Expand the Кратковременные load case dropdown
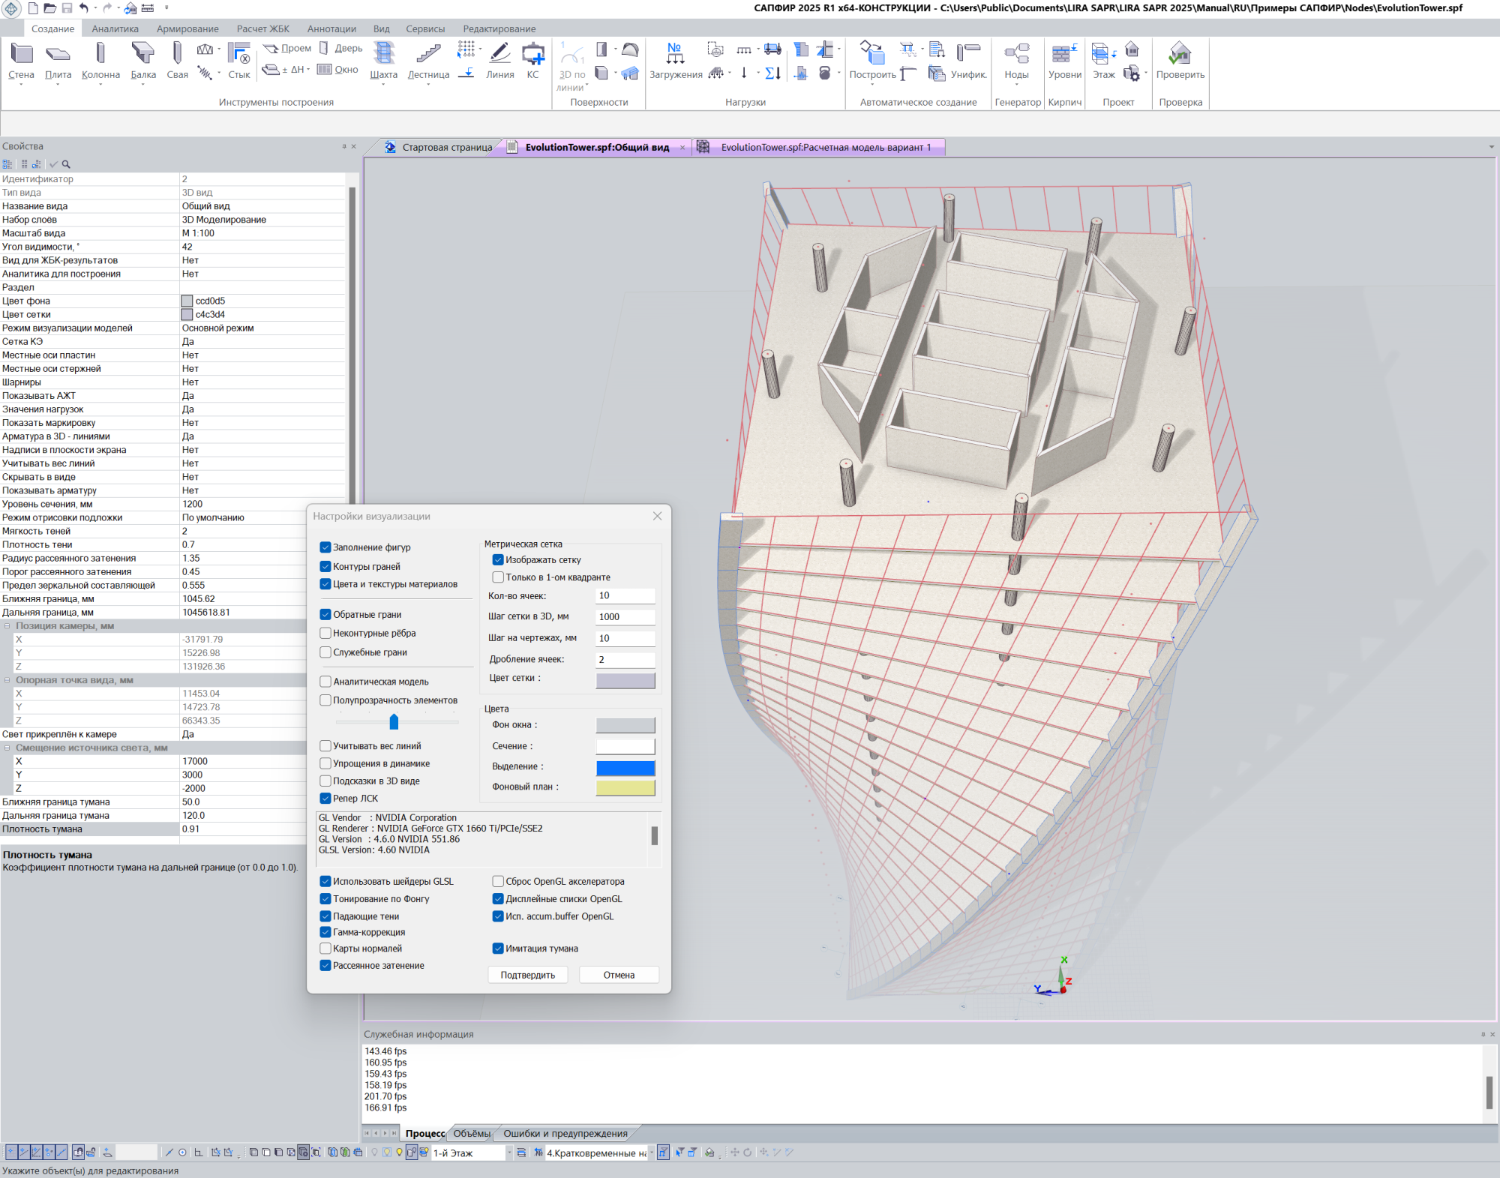This screenshot has width=1500, height=1178. click(651, 1153)
